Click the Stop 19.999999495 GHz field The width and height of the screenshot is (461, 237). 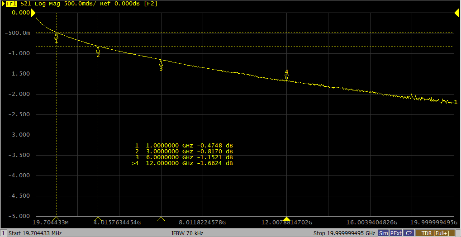(x=344, y=233)
